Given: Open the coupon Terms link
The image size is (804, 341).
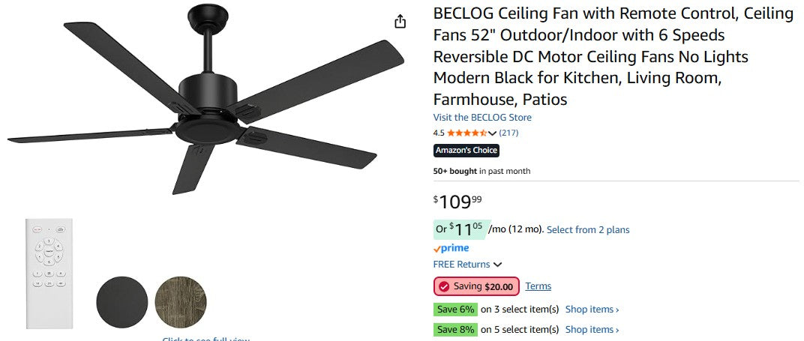Looking at the screenshot, I should (538, 286).
